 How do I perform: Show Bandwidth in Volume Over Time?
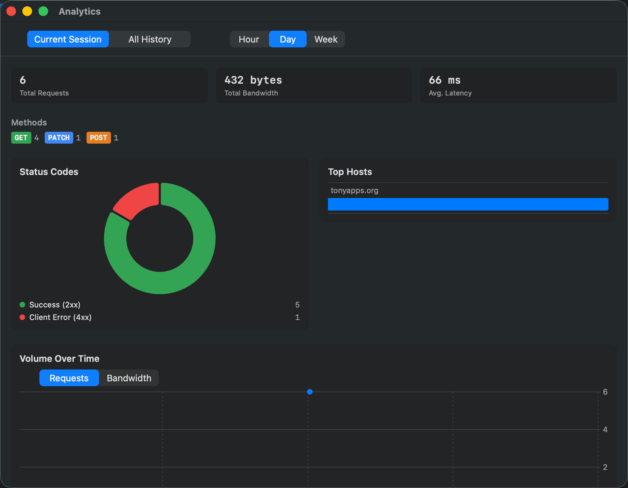(x=129, y=378)
